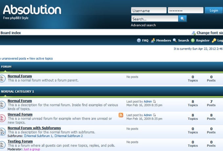Go to Board index

tap(11, 33)
